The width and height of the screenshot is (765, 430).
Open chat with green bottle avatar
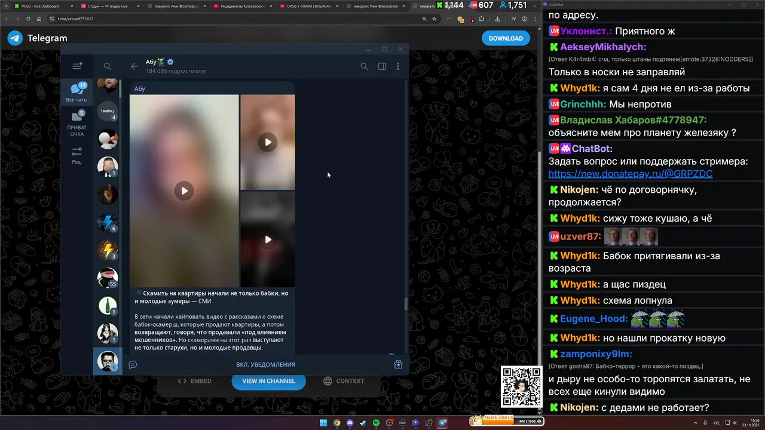pyautogui.click(x=108, y=305)
